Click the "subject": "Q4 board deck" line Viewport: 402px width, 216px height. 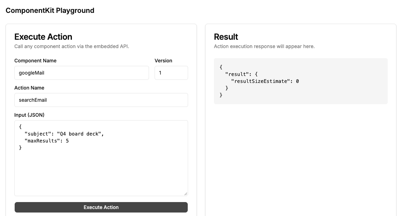pyautogui.click(x=64, y=134)
